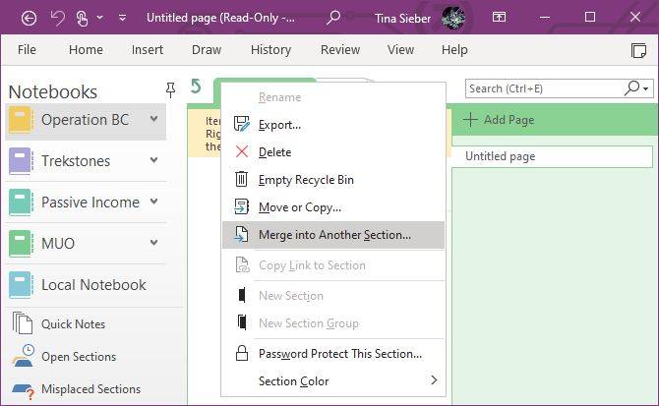
Task: Click the red X Delete icon
Action: pyautogui.click(x=242, y=151)
